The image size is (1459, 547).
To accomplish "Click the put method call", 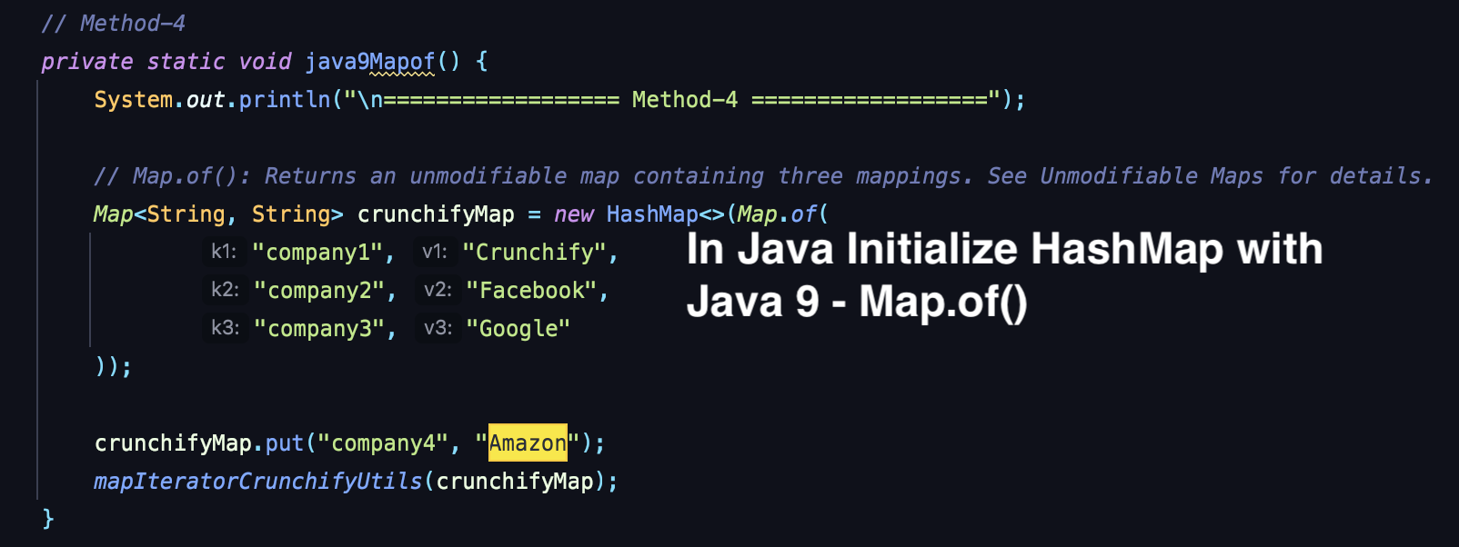I will coord(285,443).
